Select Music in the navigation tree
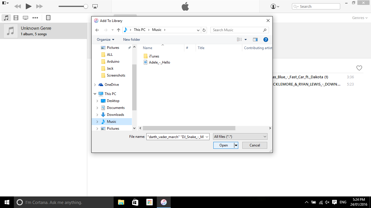Screen dimensions: 371x208 (112, 122)
